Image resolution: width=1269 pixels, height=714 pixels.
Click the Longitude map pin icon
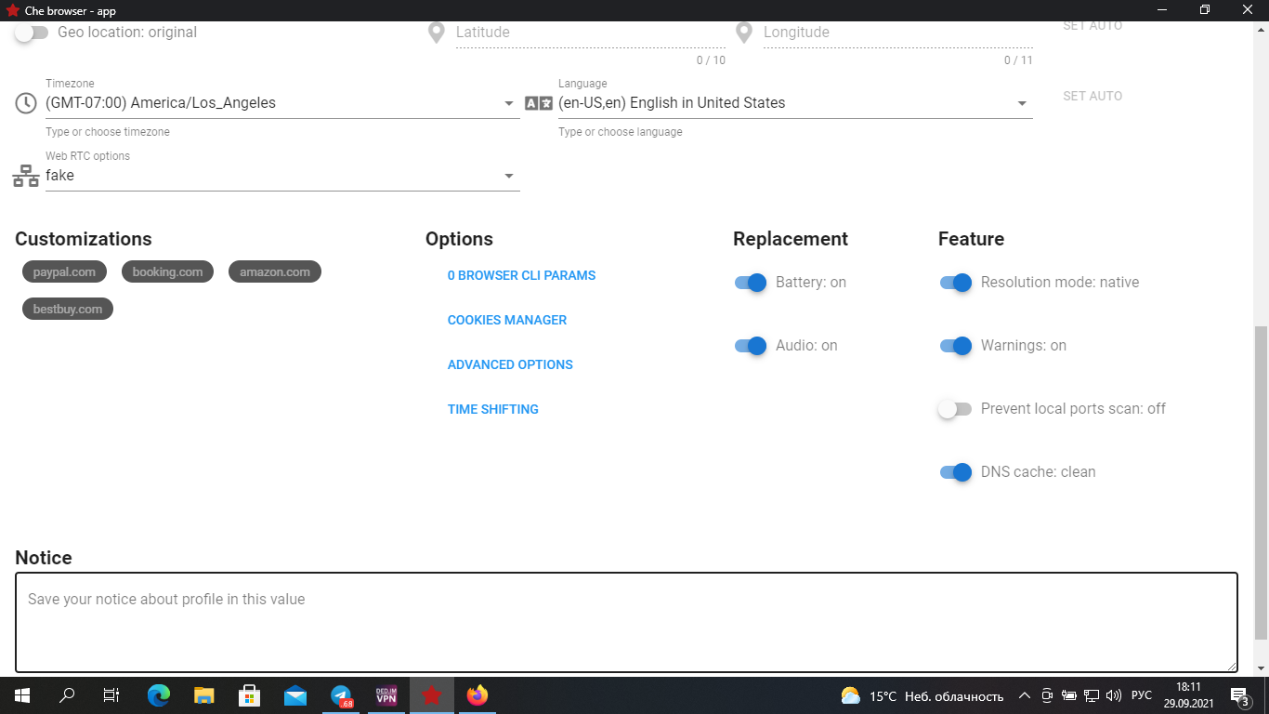point(743,33)
